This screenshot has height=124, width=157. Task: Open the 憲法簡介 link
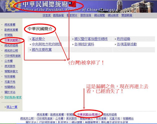(x=38, y=39)
